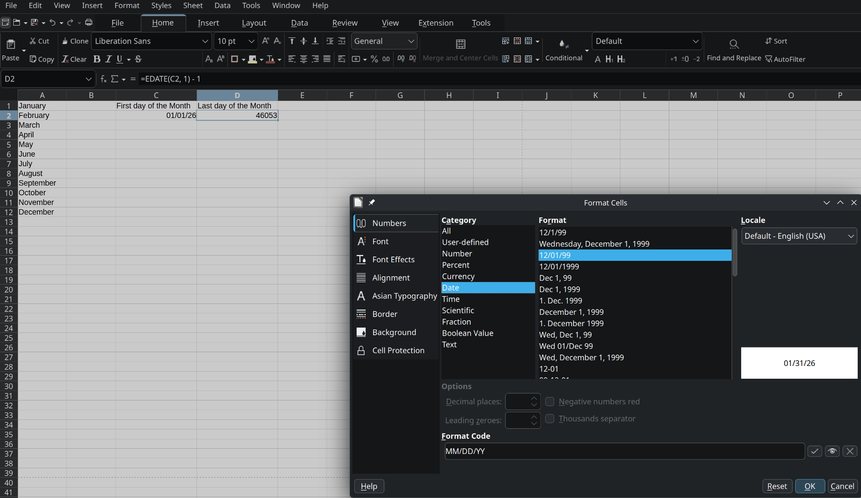Toggle Italic formatting icon
The width and height of the screenshot is (861, 498).
[108, 59]
